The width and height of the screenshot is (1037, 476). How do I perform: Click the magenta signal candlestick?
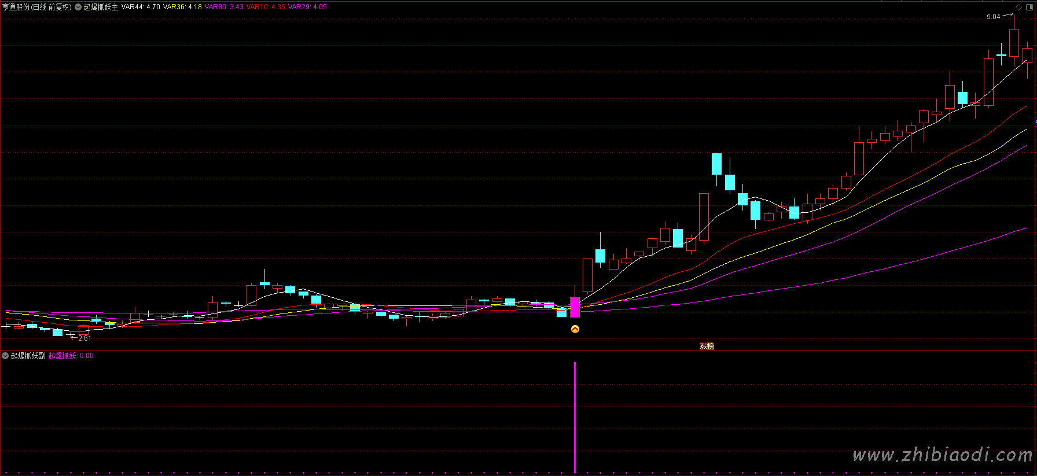pos(575,307)
